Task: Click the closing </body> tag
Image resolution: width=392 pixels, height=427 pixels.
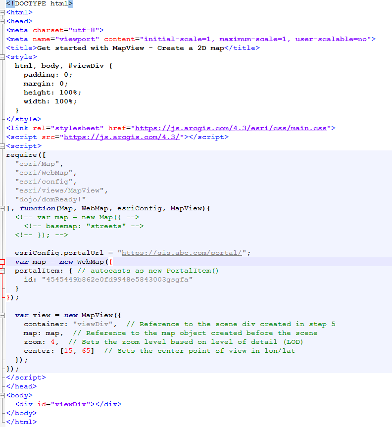Action: (x=21, y=413)
